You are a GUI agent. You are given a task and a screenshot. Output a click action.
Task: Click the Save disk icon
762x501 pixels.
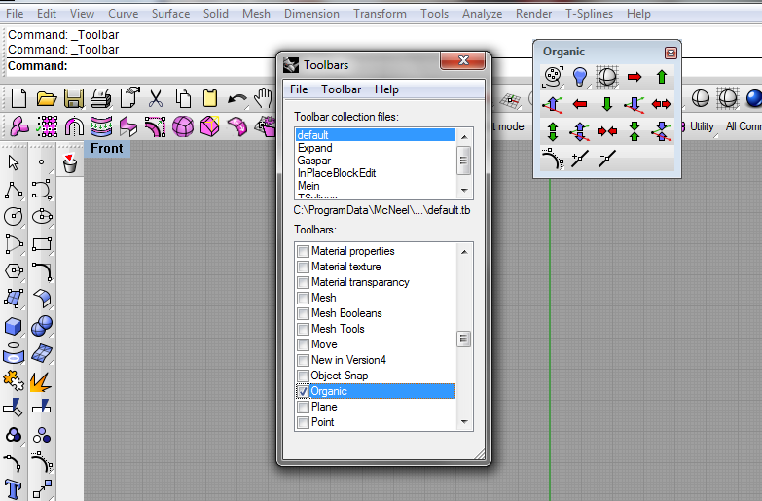[x=73, y=98]
